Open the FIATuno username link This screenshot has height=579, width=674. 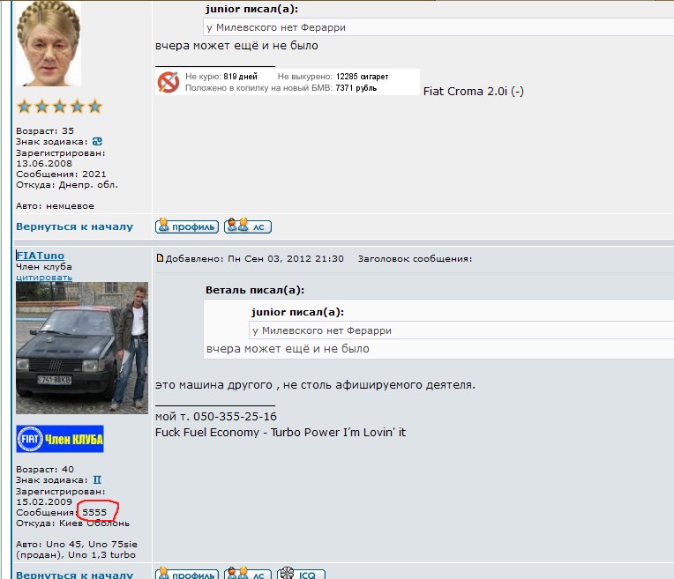pyautogui.click(x=40, y=256)
